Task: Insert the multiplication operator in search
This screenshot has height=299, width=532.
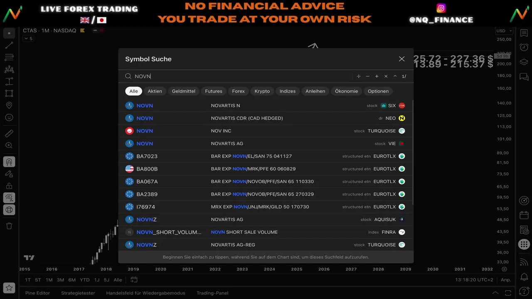Action: click(x=386, y=76)
